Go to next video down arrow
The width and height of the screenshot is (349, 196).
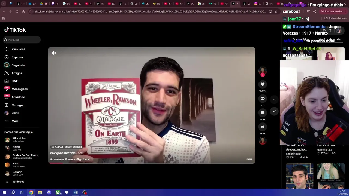point(274,111)
